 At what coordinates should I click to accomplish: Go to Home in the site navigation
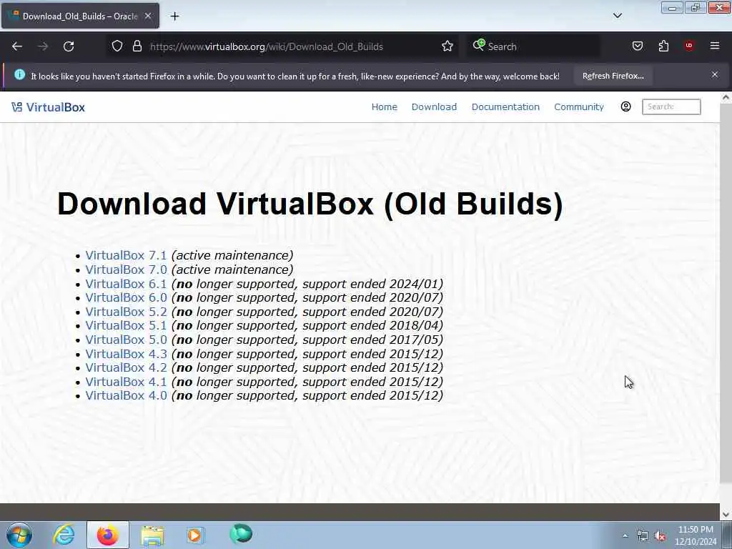[x=384, y=107]
